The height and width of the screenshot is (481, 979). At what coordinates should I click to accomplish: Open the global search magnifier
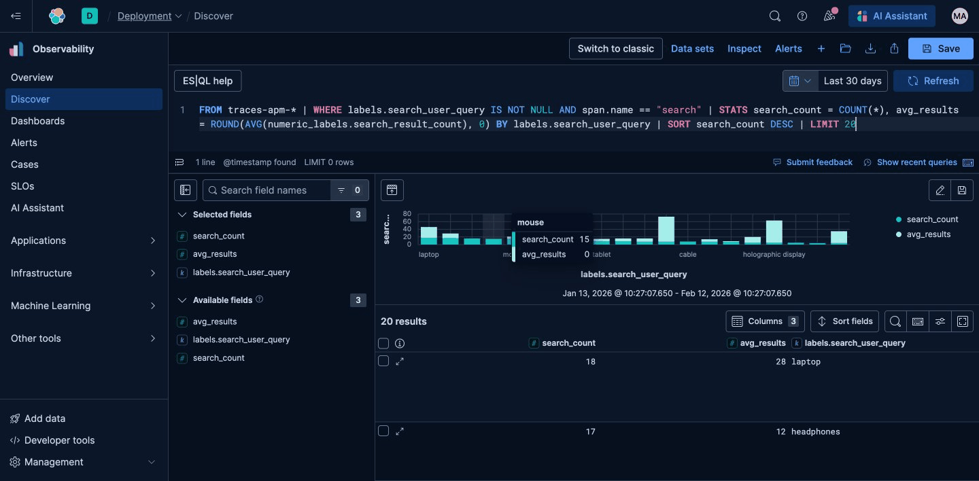coord(774,16)
